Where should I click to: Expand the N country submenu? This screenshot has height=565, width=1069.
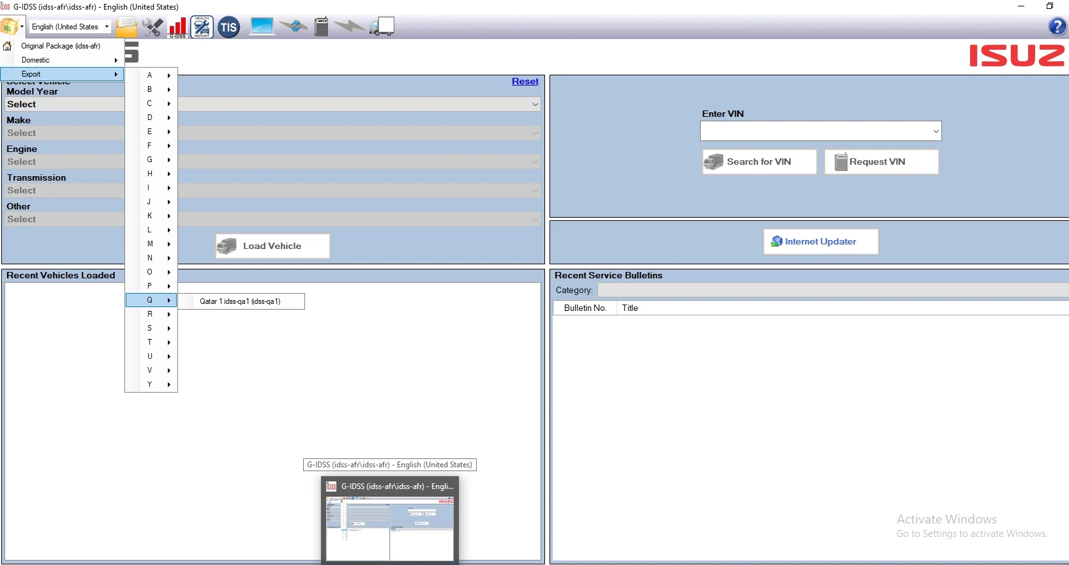tap(151, 258)
